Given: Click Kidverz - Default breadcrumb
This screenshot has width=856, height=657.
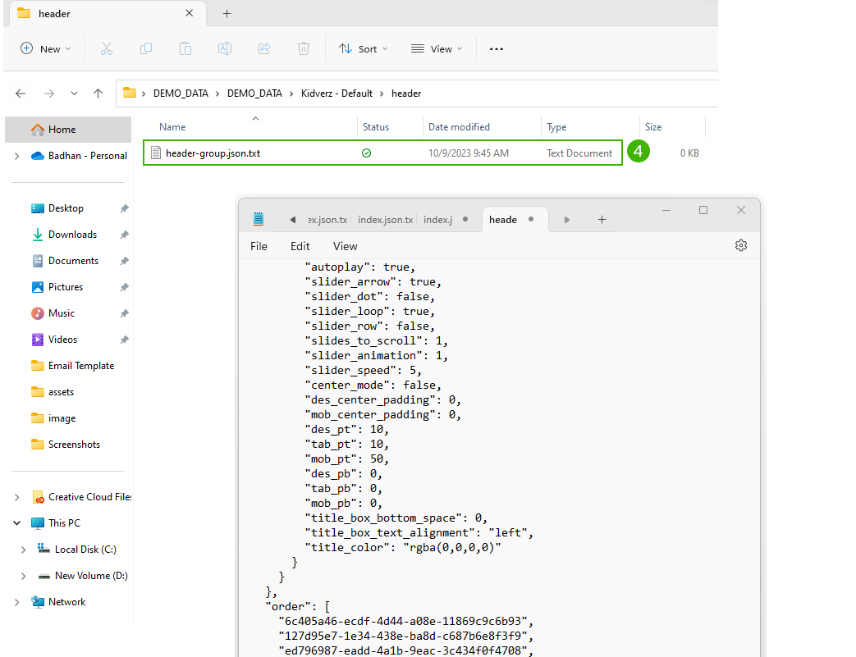Looking at the screenshot, I should pos(336,94).
